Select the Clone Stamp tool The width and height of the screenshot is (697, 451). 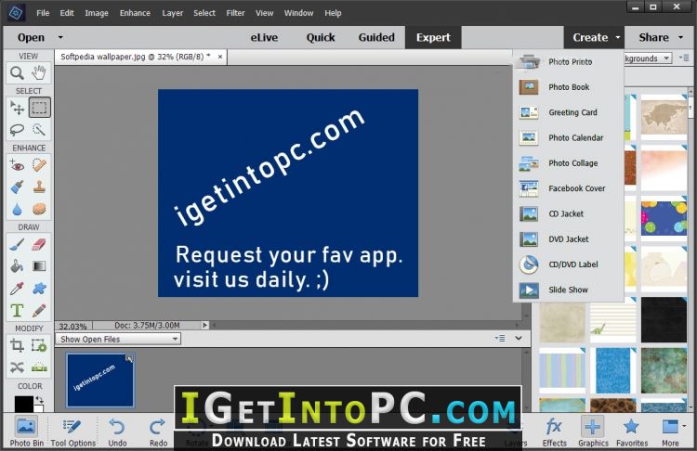tap(39, 187)
